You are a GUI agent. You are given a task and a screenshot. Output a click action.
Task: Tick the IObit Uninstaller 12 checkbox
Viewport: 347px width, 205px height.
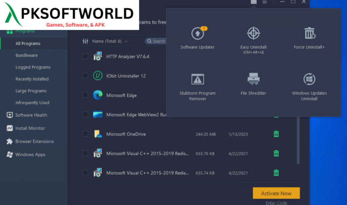pos(85,76)
